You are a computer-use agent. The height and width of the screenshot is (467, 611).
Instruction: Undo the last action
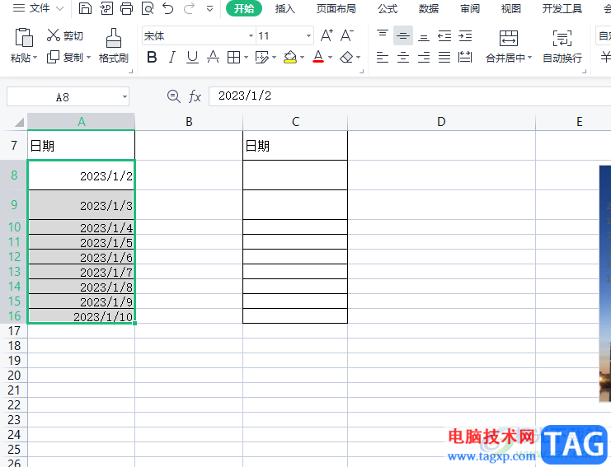pyautogui.click(x=168, y=8)
